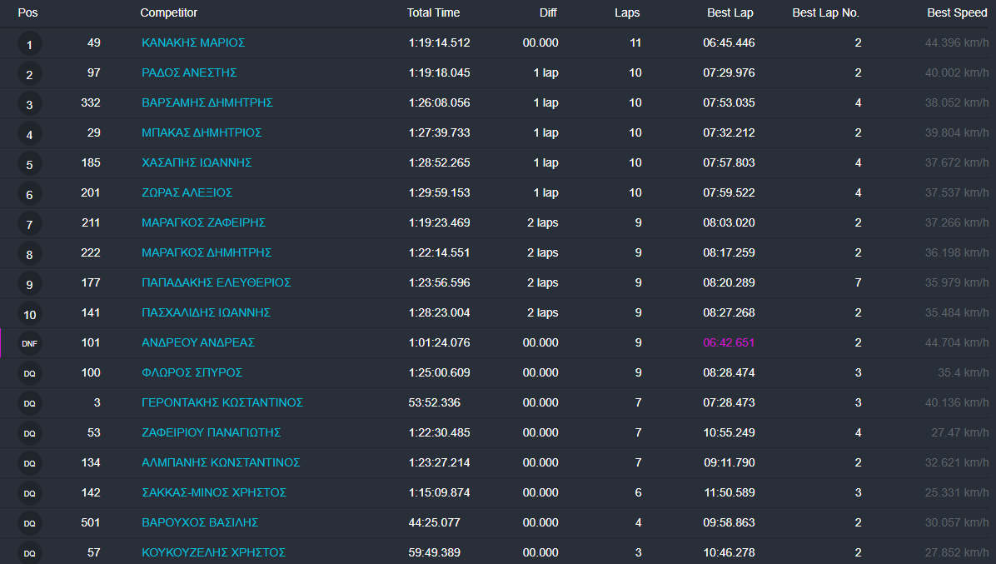Viewport: 996px width, 564px height.
Task: Click DQ badge for competitor number 501
Action: point(29,523)
